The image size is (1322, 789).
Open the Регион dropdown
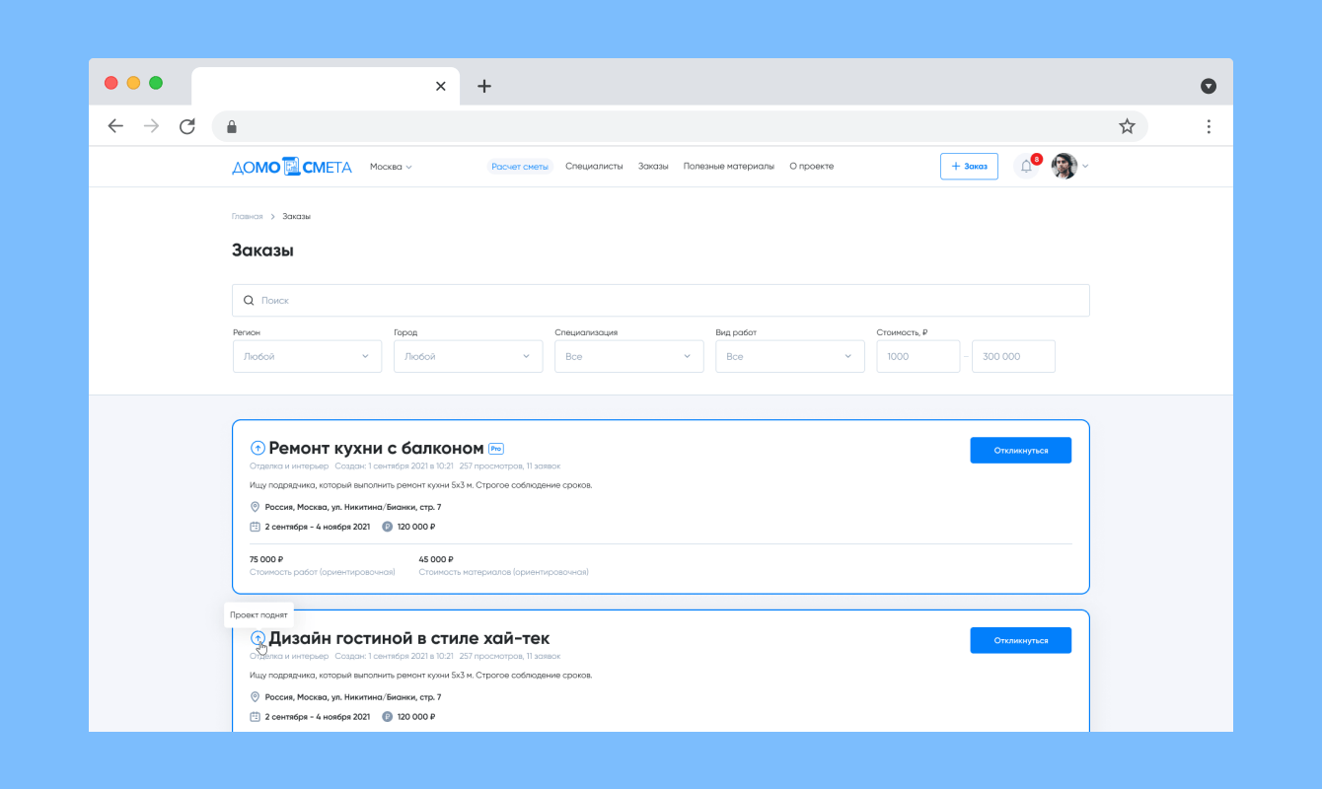(307, 356)
